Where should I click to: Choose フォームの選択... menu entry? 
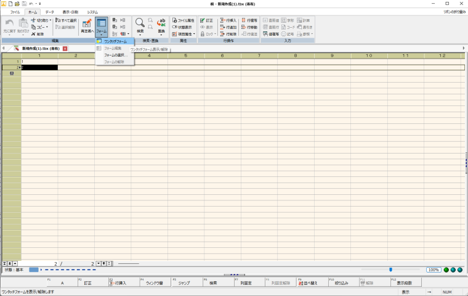point(116,55)
